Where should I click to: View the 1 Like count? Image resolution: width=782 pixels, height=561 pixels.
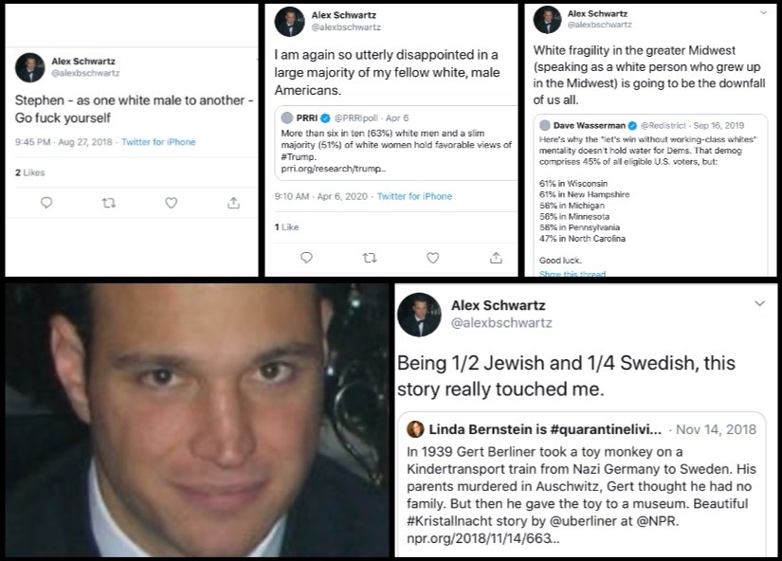(287, 227)
